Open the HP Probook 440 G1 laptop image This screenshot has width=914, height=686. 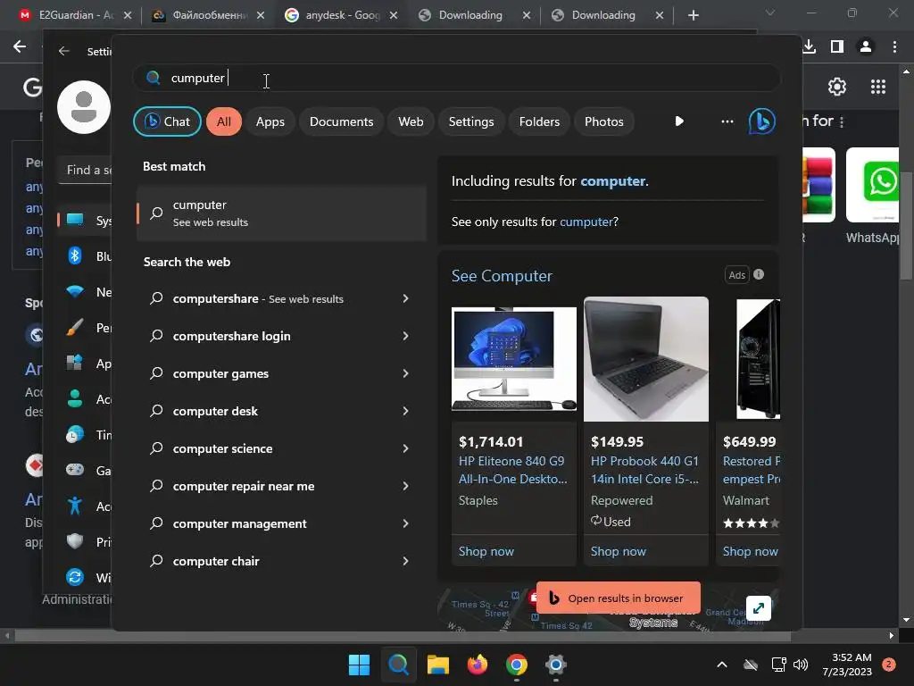click(646, 359)
